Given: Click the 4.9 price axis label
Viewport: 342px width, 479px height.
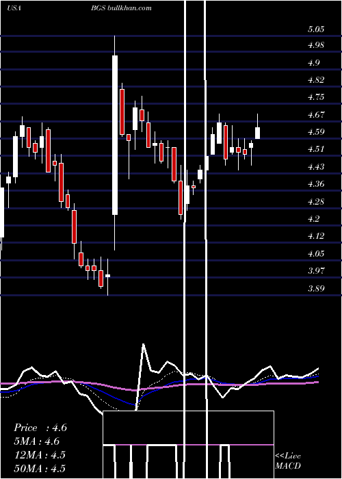Looking at the screenshot, I should click(x=313, y=63).
